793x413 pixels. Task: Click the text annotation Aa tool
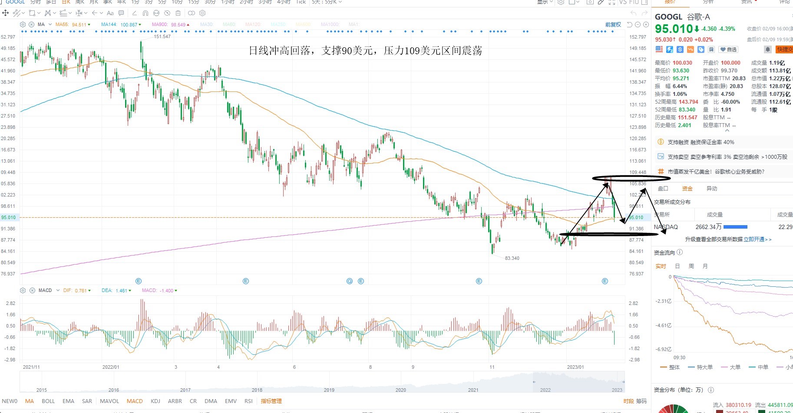point(110,13)
